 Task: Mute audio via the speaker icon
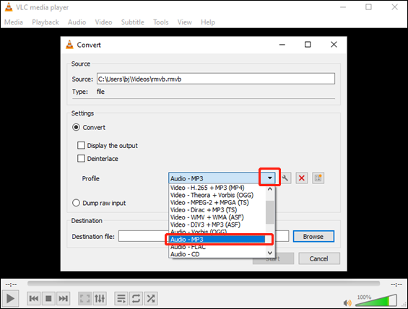(347, 303)
